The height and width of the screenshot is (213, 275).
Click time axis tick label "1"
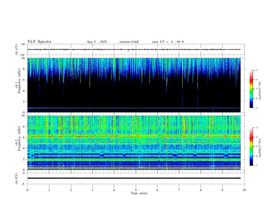pos(49,190)
